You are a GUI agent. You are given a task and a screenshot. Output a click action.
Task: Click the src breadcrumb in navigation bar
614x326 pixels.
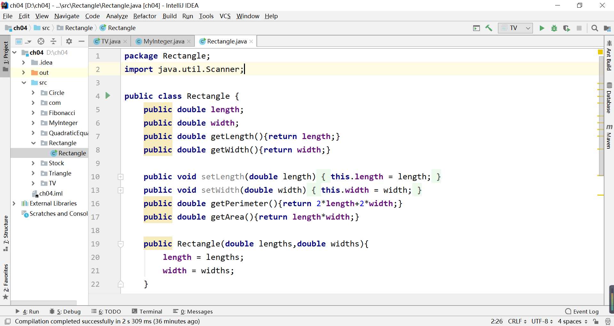click(42, 28)
